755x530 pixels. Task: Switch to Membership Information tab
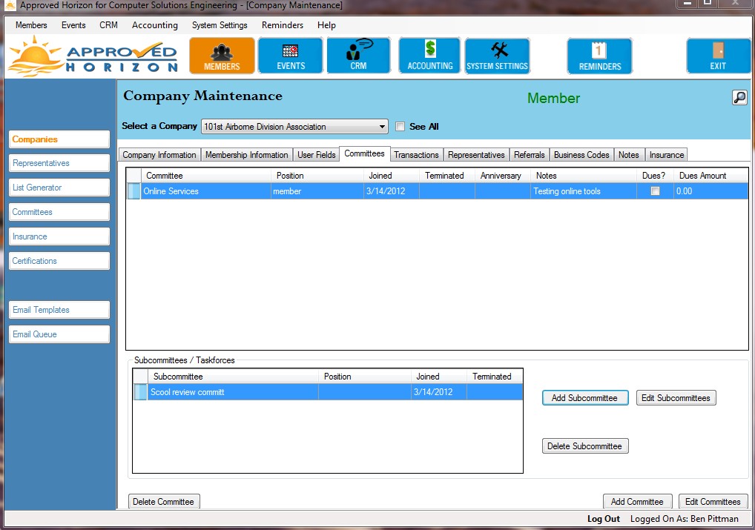point(246,154)
